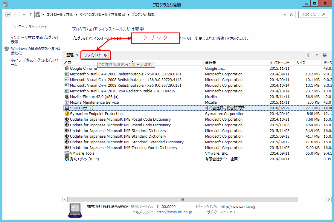The width and height of the screenshot is (334, 222).
Task: Click すべてのコントロール パネル項目 breadcrumb
Action: (102, 14)
